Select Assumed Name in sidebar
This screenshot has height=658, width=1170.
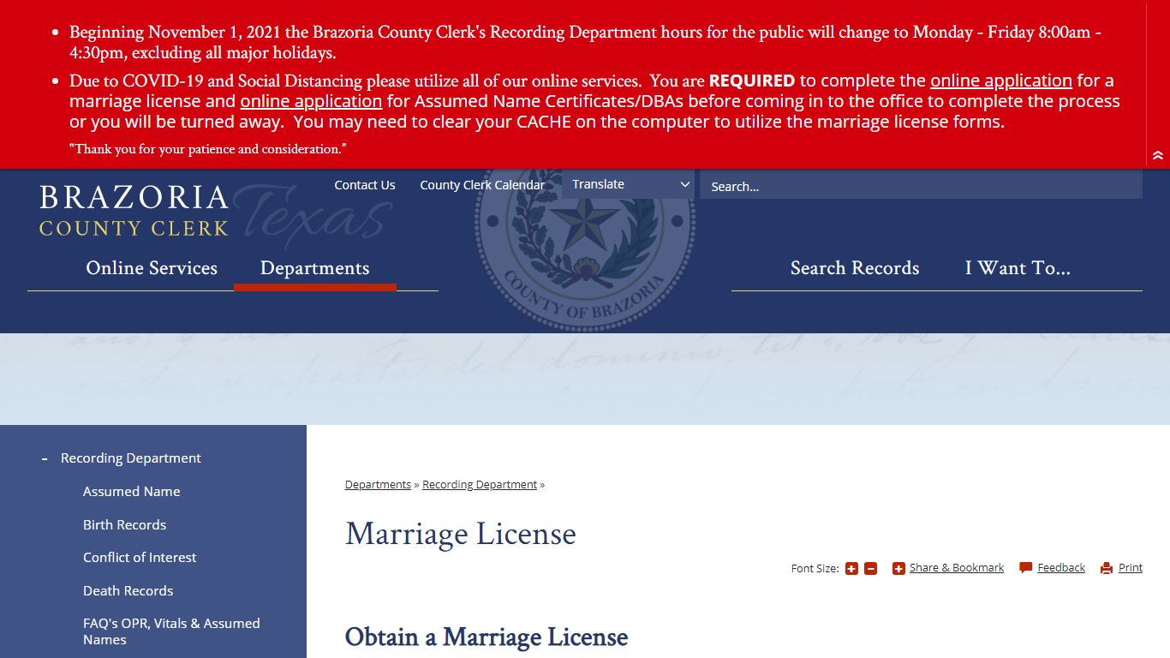click(131, 492)
